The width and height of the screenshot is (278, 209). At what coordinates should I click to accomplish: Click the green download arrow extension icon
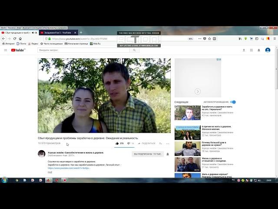point(245,39)
